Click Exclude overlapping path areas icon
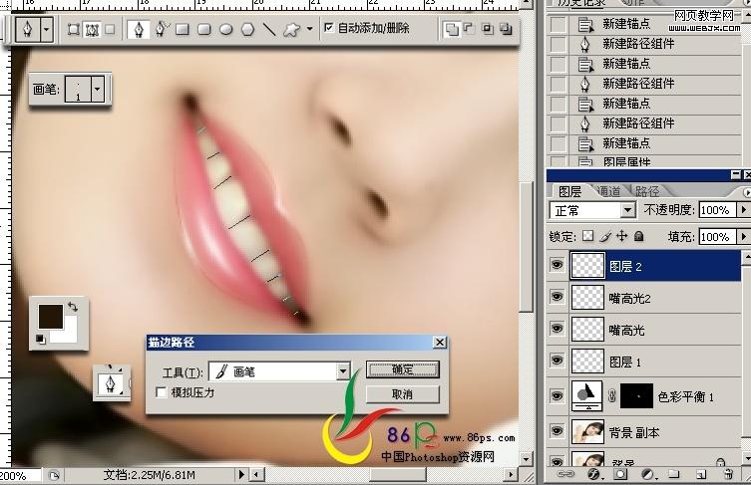This screenshot has height=485, width=751. click(x=506, y=29)
